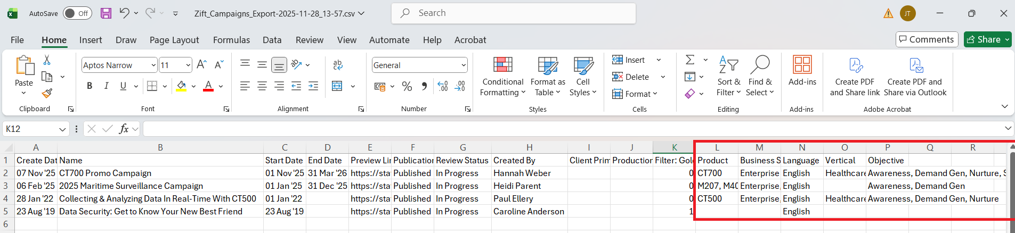Open Find & Select dropdown
This screenshot has width=1015, height=233.
tap(760, 77)
